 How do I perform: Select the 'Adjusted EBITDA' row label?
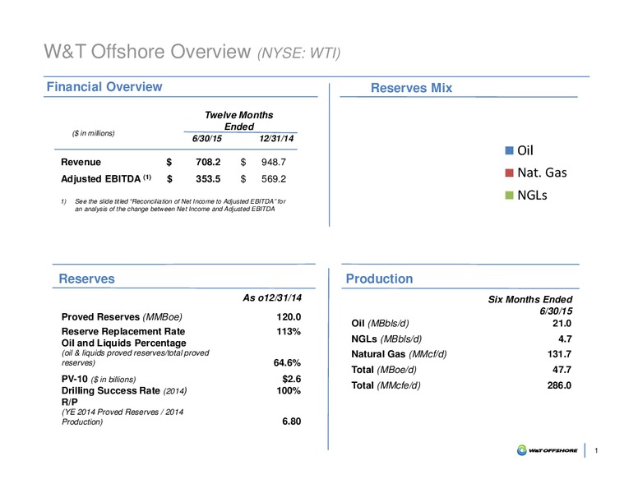106,179
